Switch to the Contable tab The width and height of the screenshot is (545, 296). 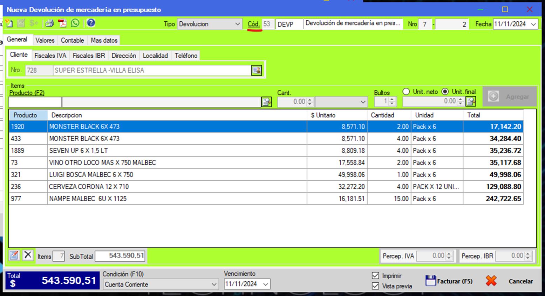72,41
